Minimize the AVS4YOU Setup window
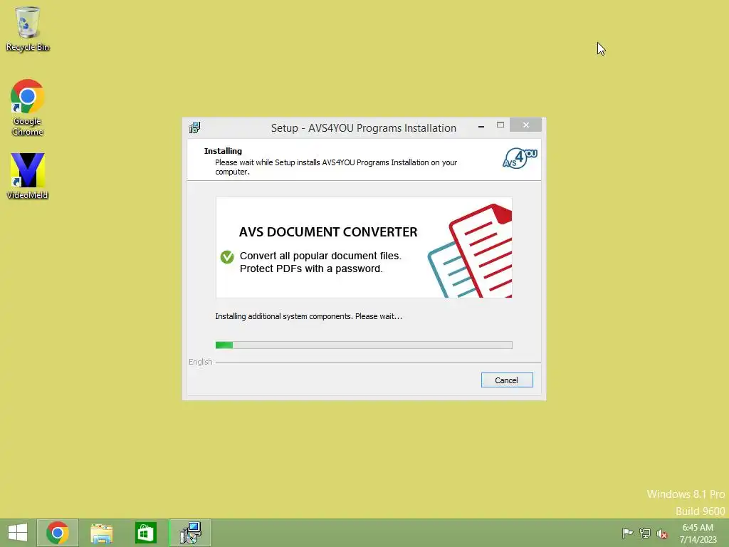This screenshot has width=729, height=547. coord(481,125)
